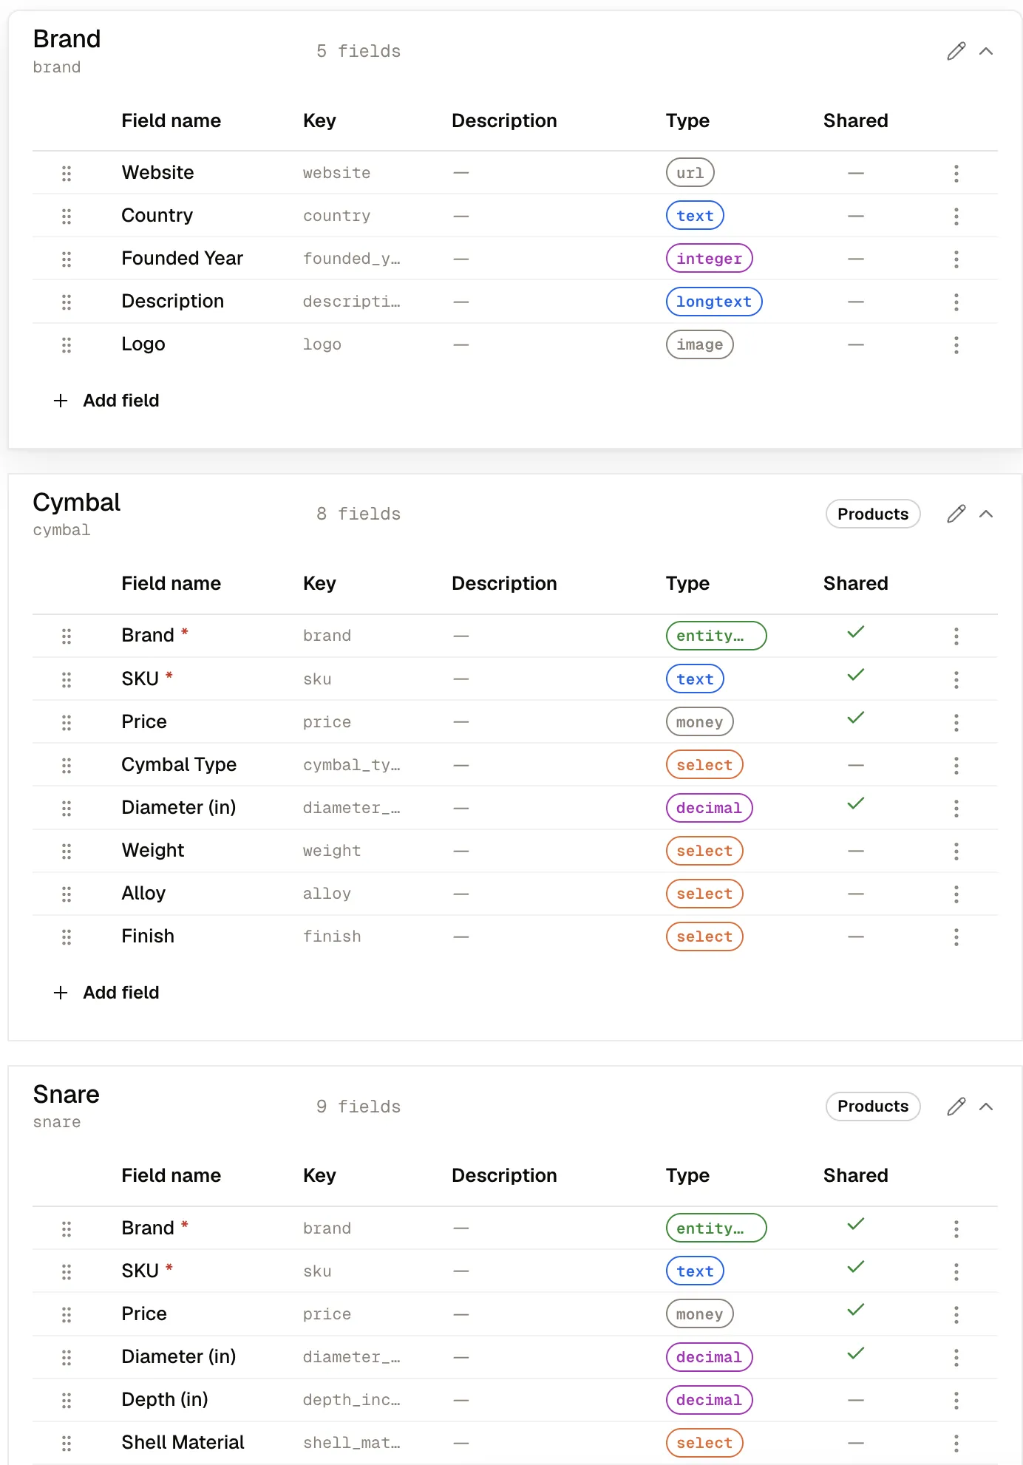1023x1465 pixels.
Task: Click the Alloy field name
Action: pos(143,894)
